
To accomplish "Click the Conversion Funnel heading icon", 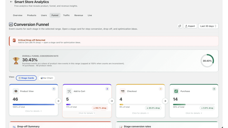I will 11,24.
